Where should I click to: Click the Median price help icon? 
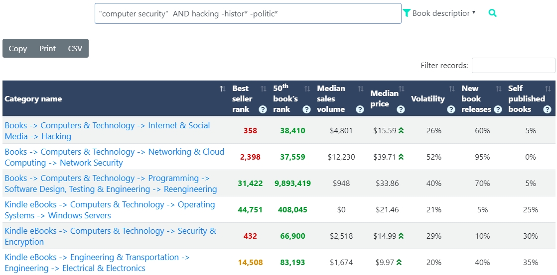[401, 109]
